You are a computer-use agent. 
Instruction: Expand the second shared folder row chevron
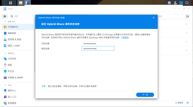pos(187,33)
